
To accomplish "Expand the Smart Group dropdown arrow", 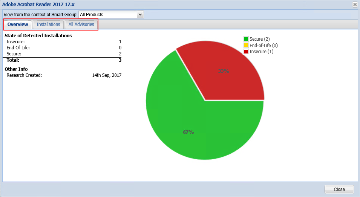I will pyautogui.click(x=140, y=15).
